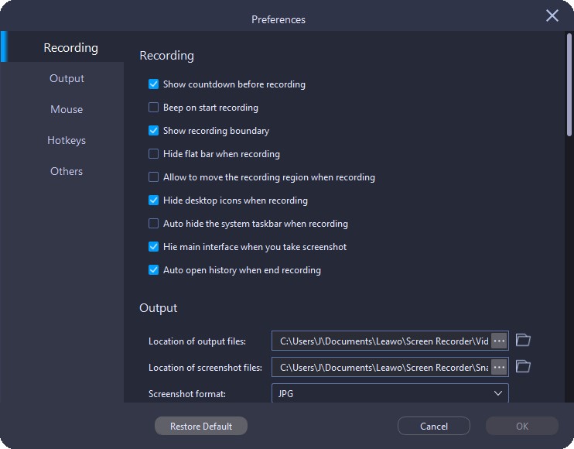Uncheck Hide desktop icons when recording
The height and width of the screenshot is (449, 574).
(153, 201)
